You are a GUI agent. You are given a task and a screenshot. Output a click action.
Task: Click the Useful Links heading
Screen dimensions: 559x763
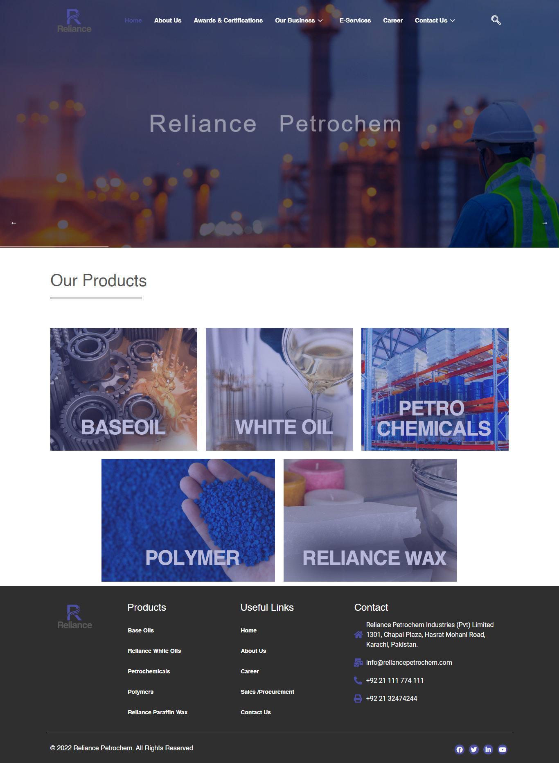267,607
